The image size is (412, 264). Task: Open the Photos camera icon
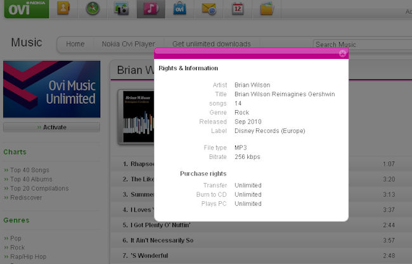pos(122,8)
